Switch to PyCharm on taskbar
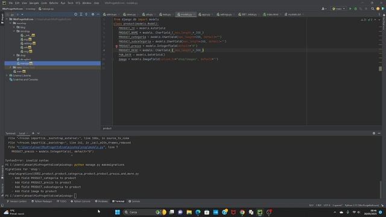Image resolution: width=386 pixels, height=217 pixels. coord(260,212)
